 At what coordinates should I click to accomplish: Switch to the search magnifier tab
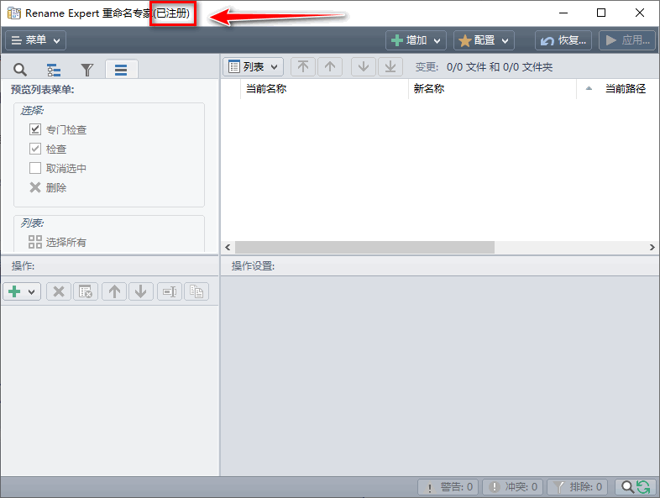pyautogui.click(x=20, y=70)
